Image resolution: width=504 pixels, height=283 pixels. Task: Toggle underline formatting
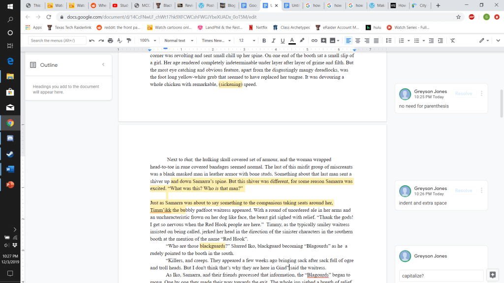pos(283,40)
